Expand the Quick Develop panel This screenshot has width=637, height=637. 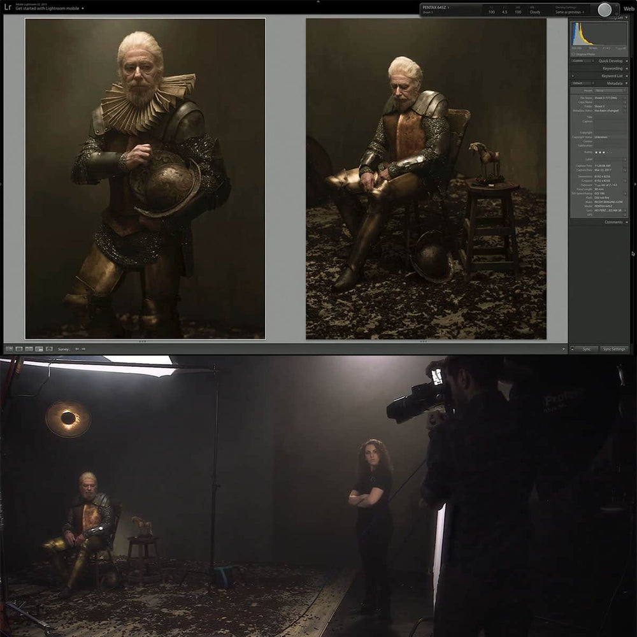(x=610, y=61)
